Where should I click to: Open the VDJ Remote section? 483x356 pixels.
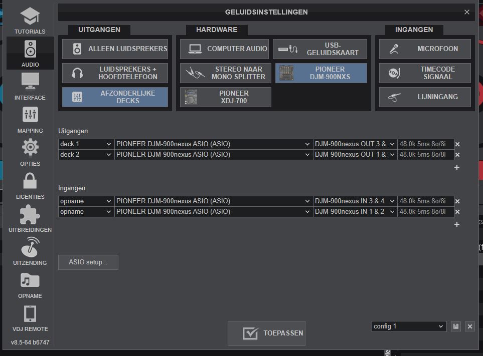30,317
